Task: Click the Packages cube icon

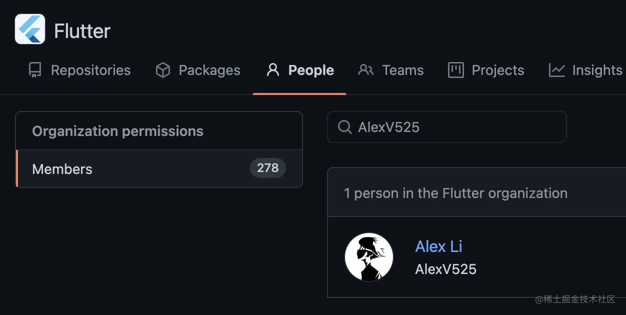Action: pyautogui.click(x=163, y=70)
